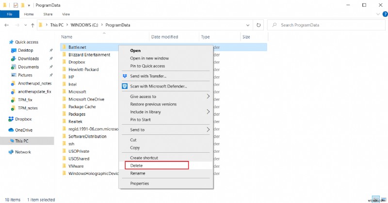
Task: Click the Dropbox icon in the sidebar
Action: coord(12,119)
